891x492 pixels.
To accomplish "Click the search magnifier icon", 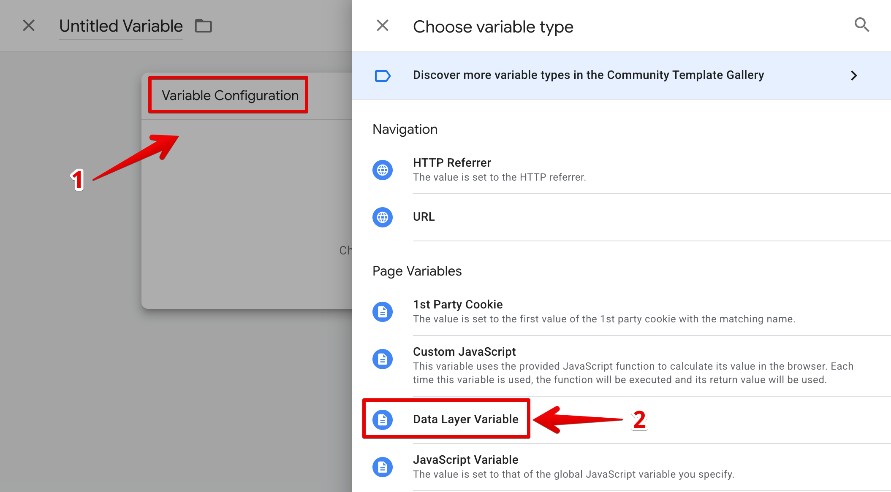I will click(861, 25).
